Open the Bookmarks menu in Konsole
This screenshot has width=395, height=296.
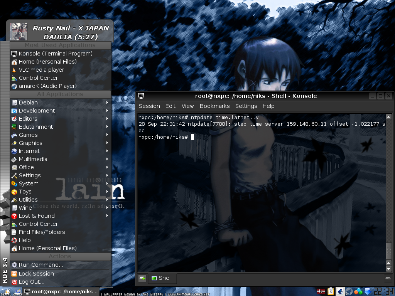click(x=214, y=106)
